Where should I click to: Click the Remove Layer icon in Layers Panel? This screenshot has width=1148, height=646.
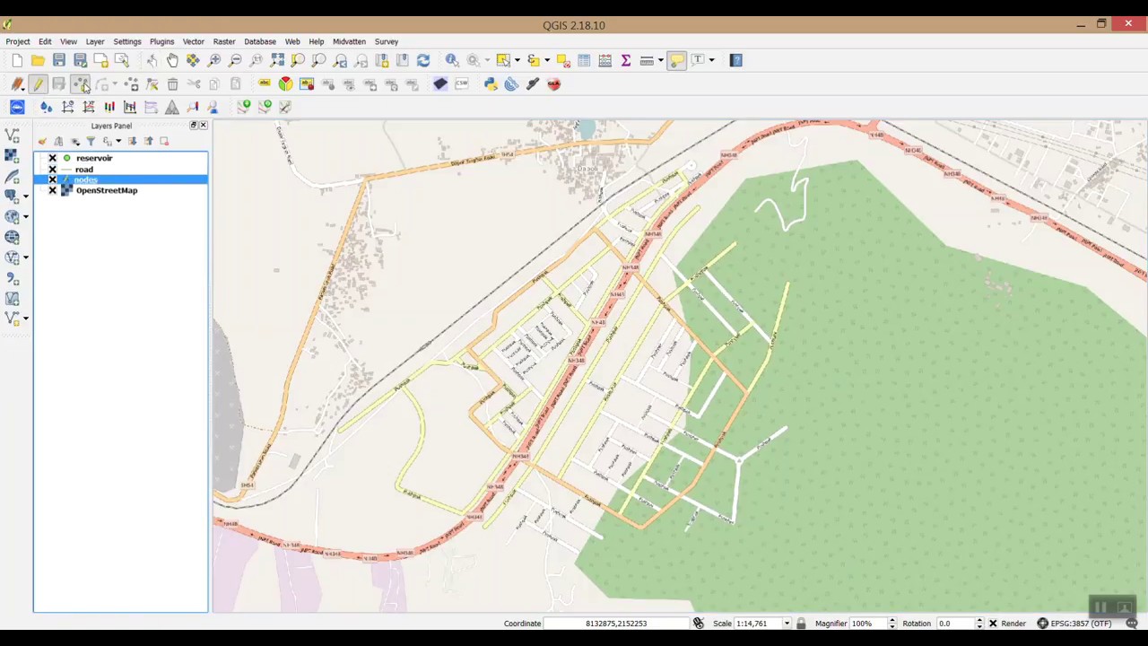click(164, 141)
